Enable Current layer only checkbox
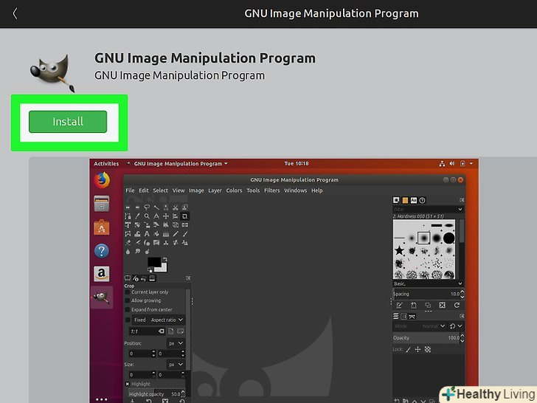The height and width of the screenshot is (403, 537). click(128, 292)
